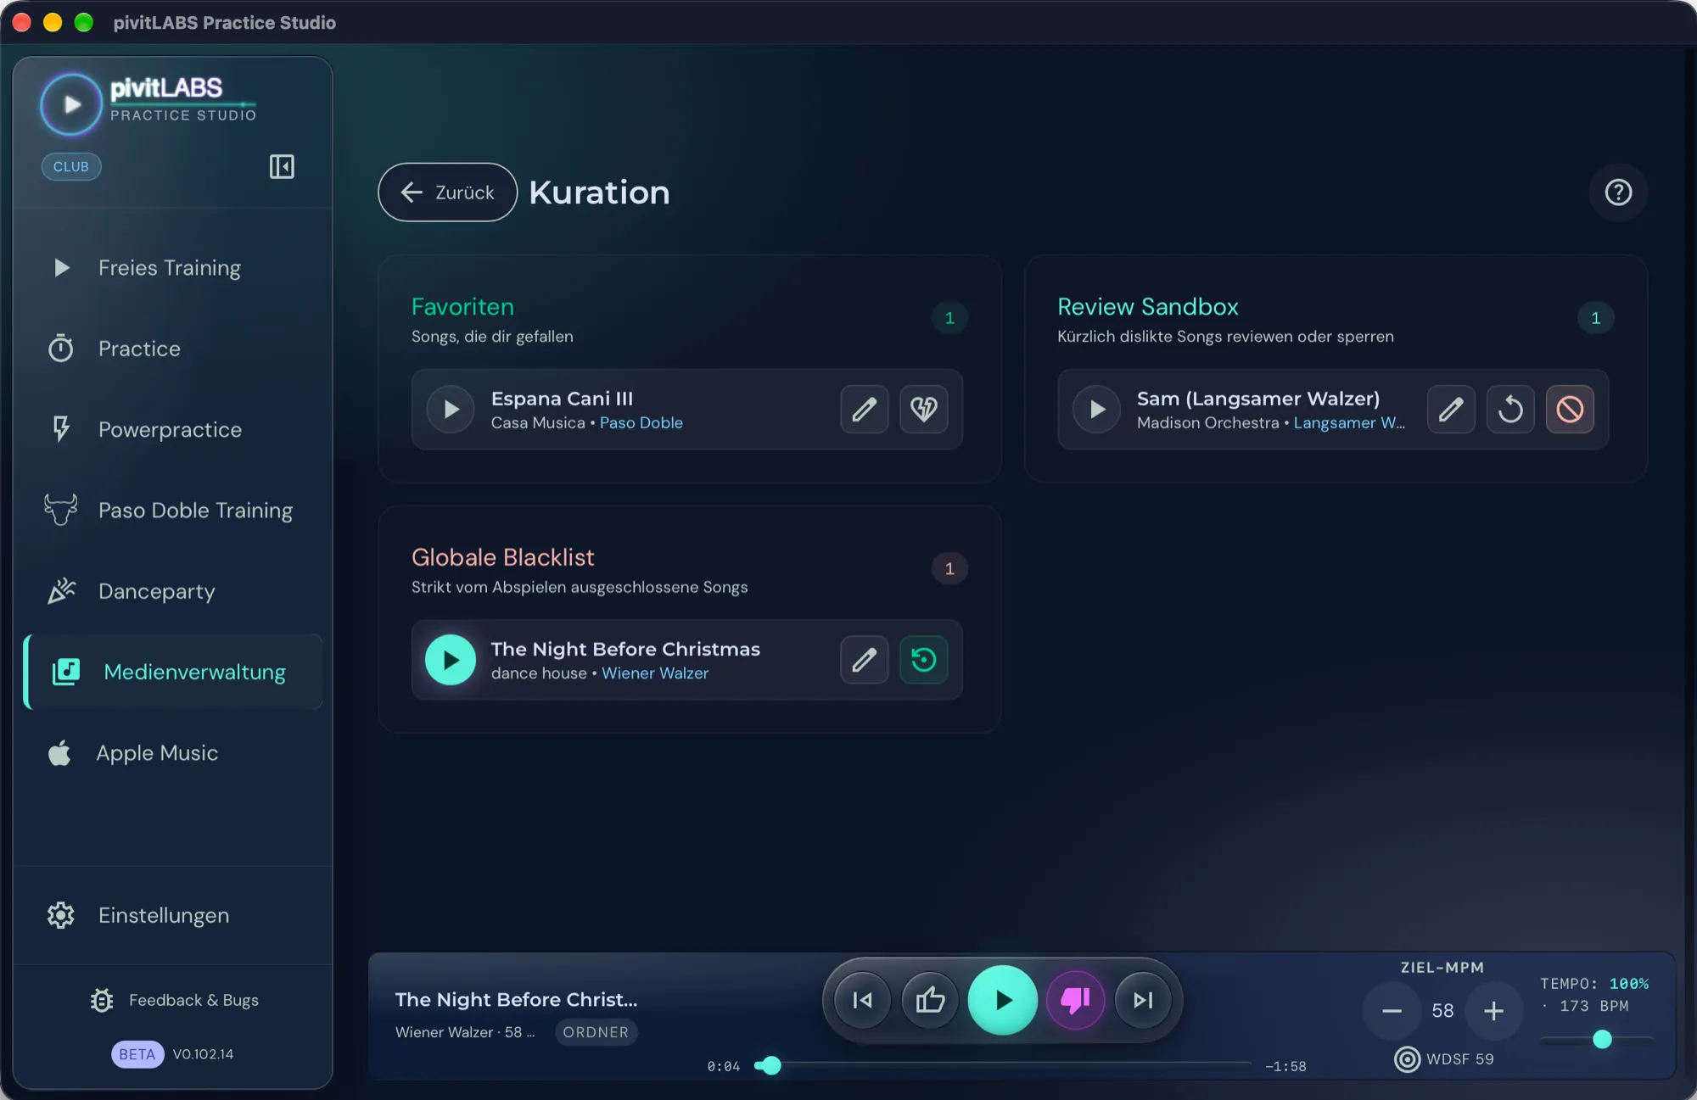Image resolution: width=1697 pixels, height=1100 pixels.
Task: Dislike the current song
Action: 1075,1001
